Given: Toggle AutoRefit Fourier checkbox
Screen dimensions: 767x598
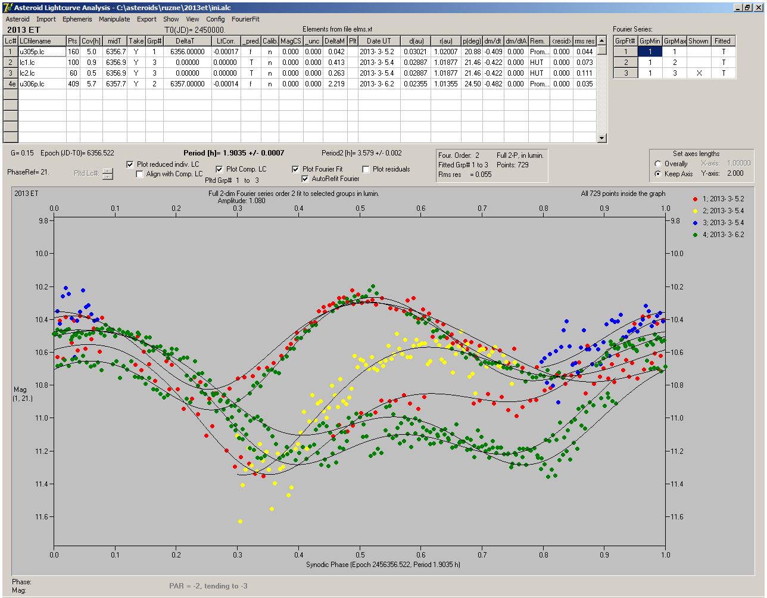Looking at the screenshot, I should pos(305,179).
